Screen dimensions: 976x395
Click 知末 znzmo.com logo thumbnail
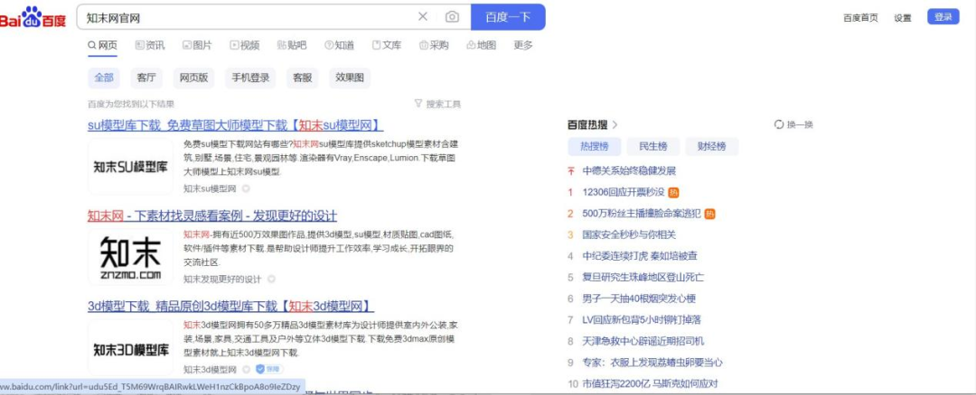coord(130,257)
